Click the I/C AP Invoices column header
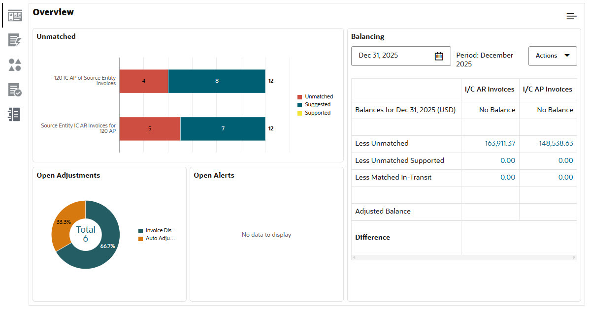This screenshot has width=589, height=310. point(548,90)
